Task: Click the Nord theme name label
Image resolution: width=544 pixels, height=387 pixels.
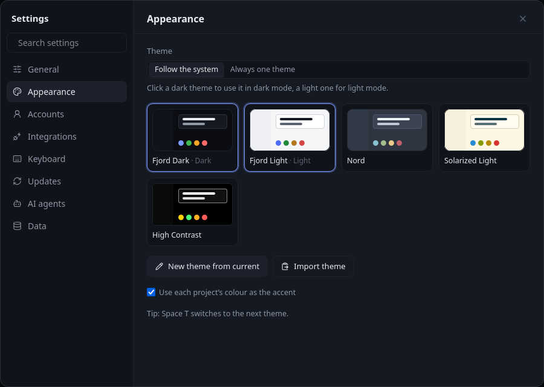Action: [x=355, y=161]
